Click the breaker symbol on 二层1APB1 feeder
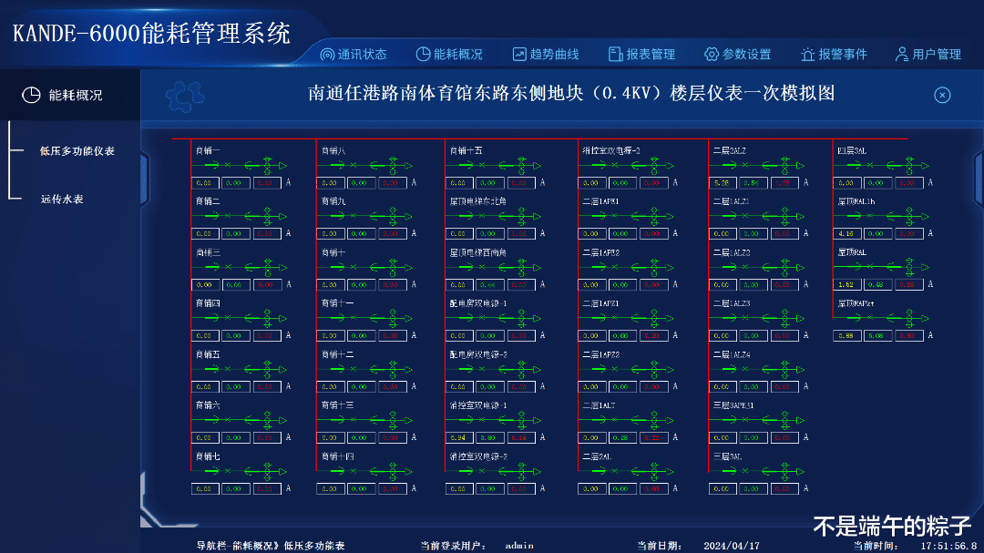Screen dimensions: 984x553 click(x=616, y=217)
